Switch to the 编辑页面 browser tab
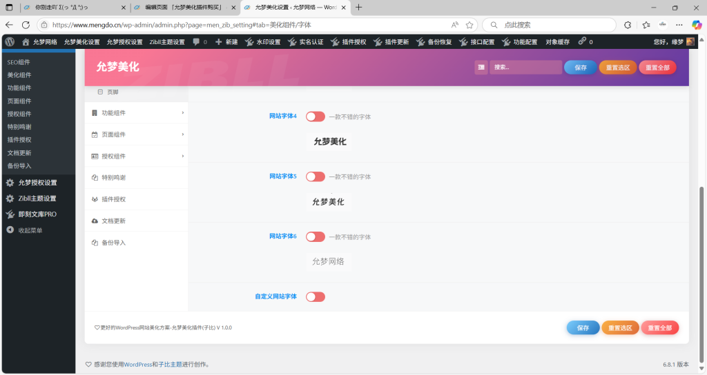 click(x=184, y=7)
